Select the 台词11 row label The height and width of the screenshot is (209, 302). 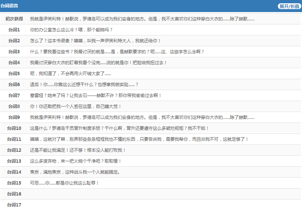[14, 139]
